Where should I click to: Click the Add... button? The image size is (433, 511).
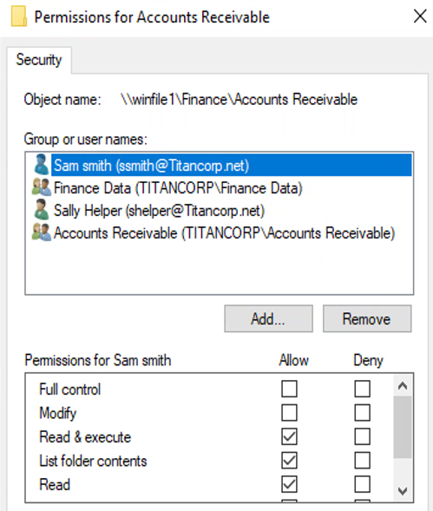pos(268,318)
